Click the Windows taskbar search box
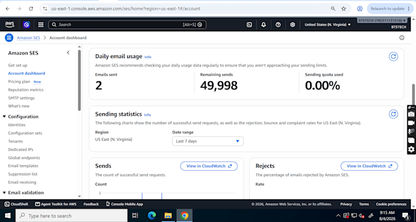 click(72, 216)
